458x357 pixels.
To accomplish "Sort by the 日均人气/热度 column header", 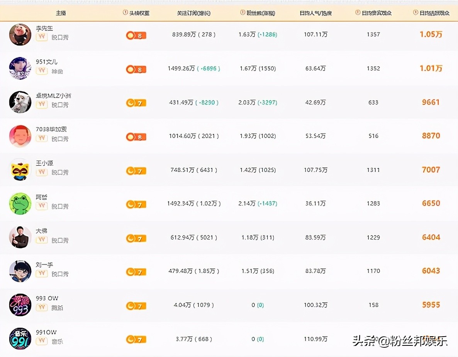I will coord(315,13).
